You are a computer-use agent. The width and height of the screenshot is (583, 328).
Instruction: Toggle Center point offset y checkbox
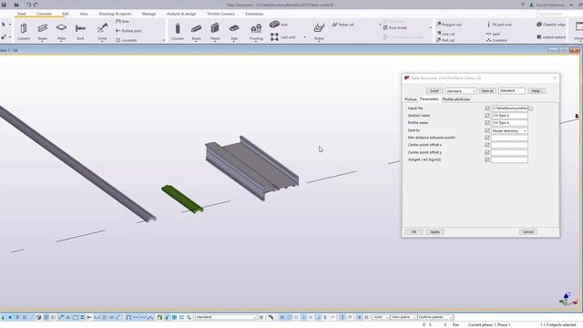pyautogui.click(x=487, y=152)
